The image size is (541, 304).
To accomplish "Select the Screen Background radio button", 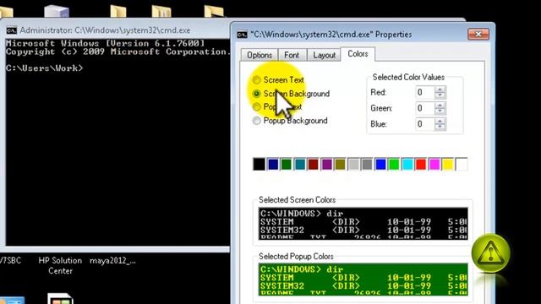I will tap(256, 94).
